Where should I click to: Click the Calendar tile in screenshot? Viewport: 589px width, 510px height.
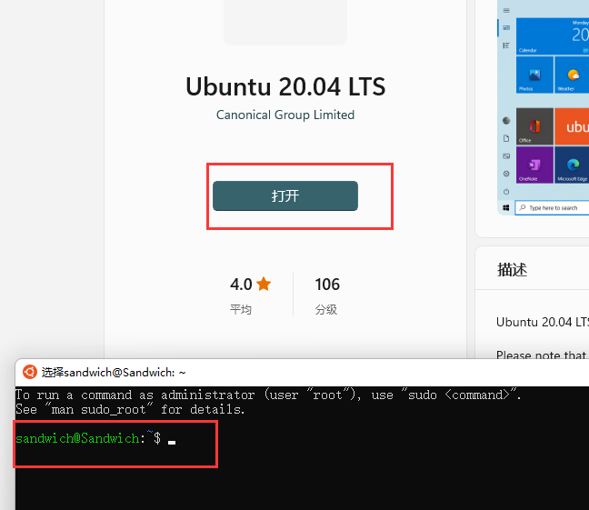[x=553, y=36]
